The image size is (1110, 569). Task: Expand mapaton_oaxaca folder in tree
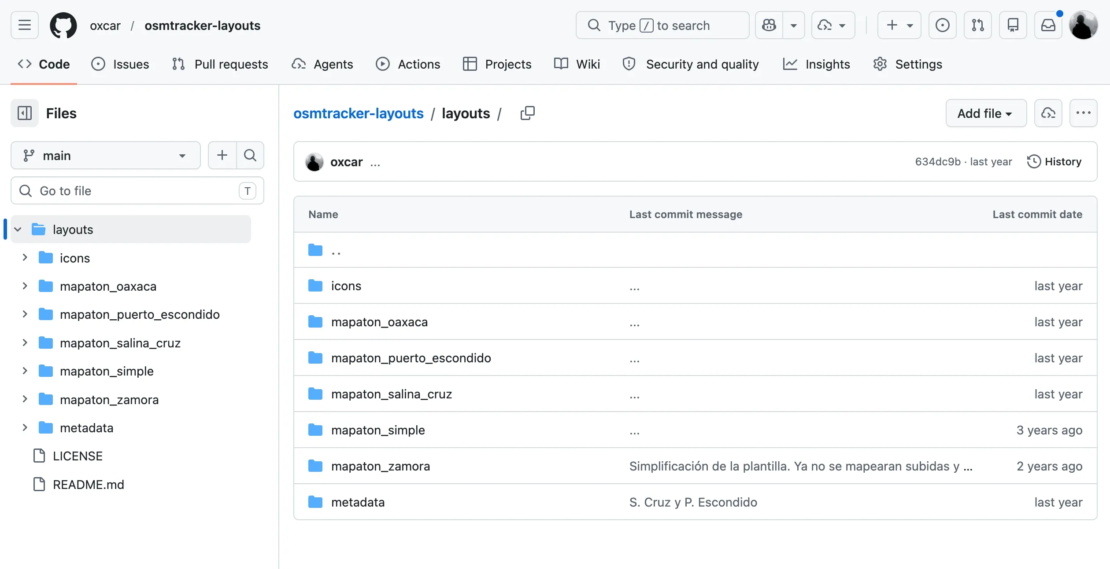tap(25, 286)
